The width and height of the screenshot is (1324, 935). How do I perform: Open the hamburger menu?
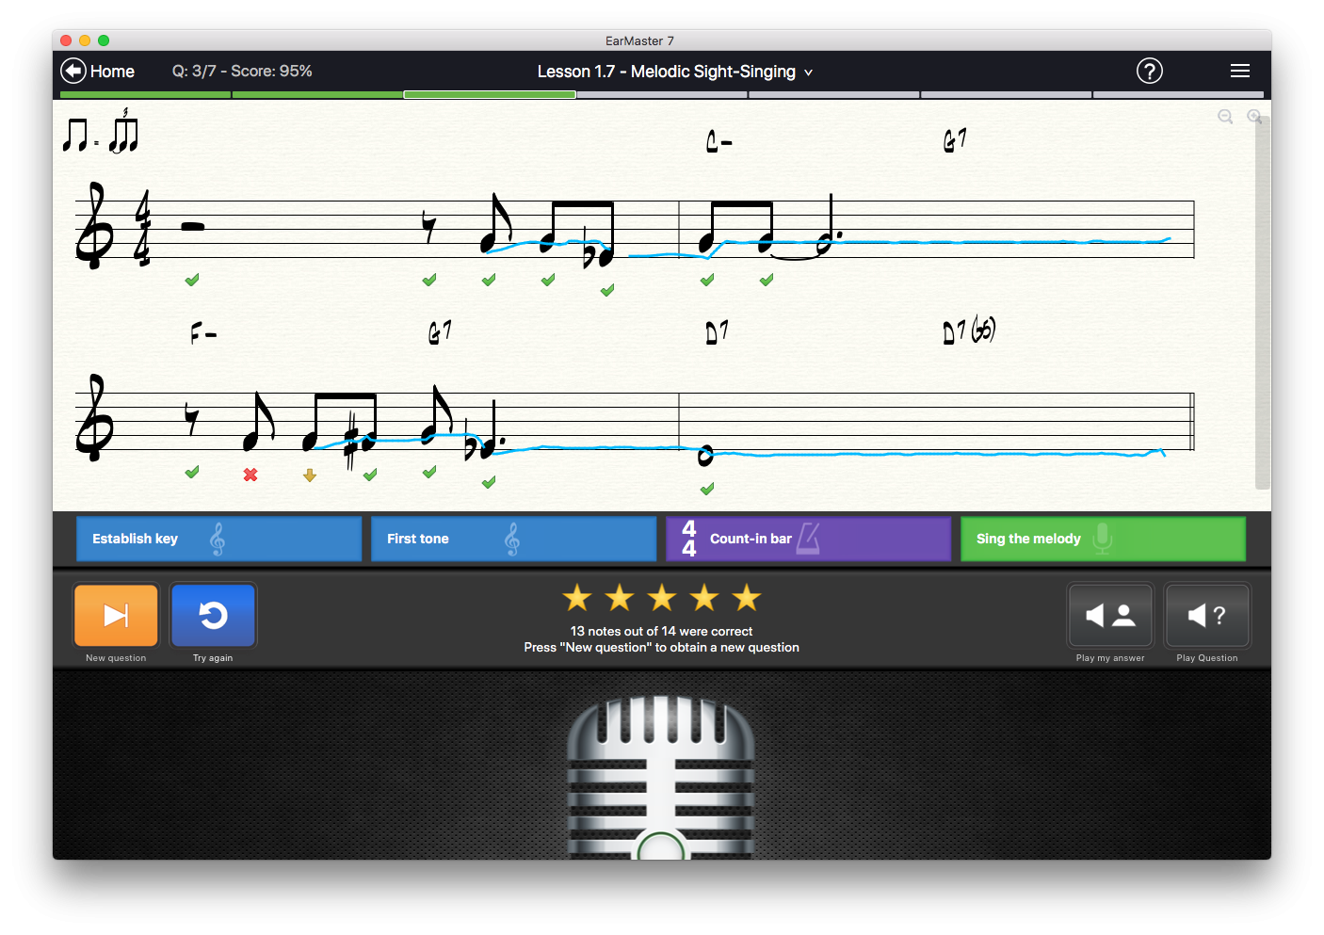(1239, 72)
